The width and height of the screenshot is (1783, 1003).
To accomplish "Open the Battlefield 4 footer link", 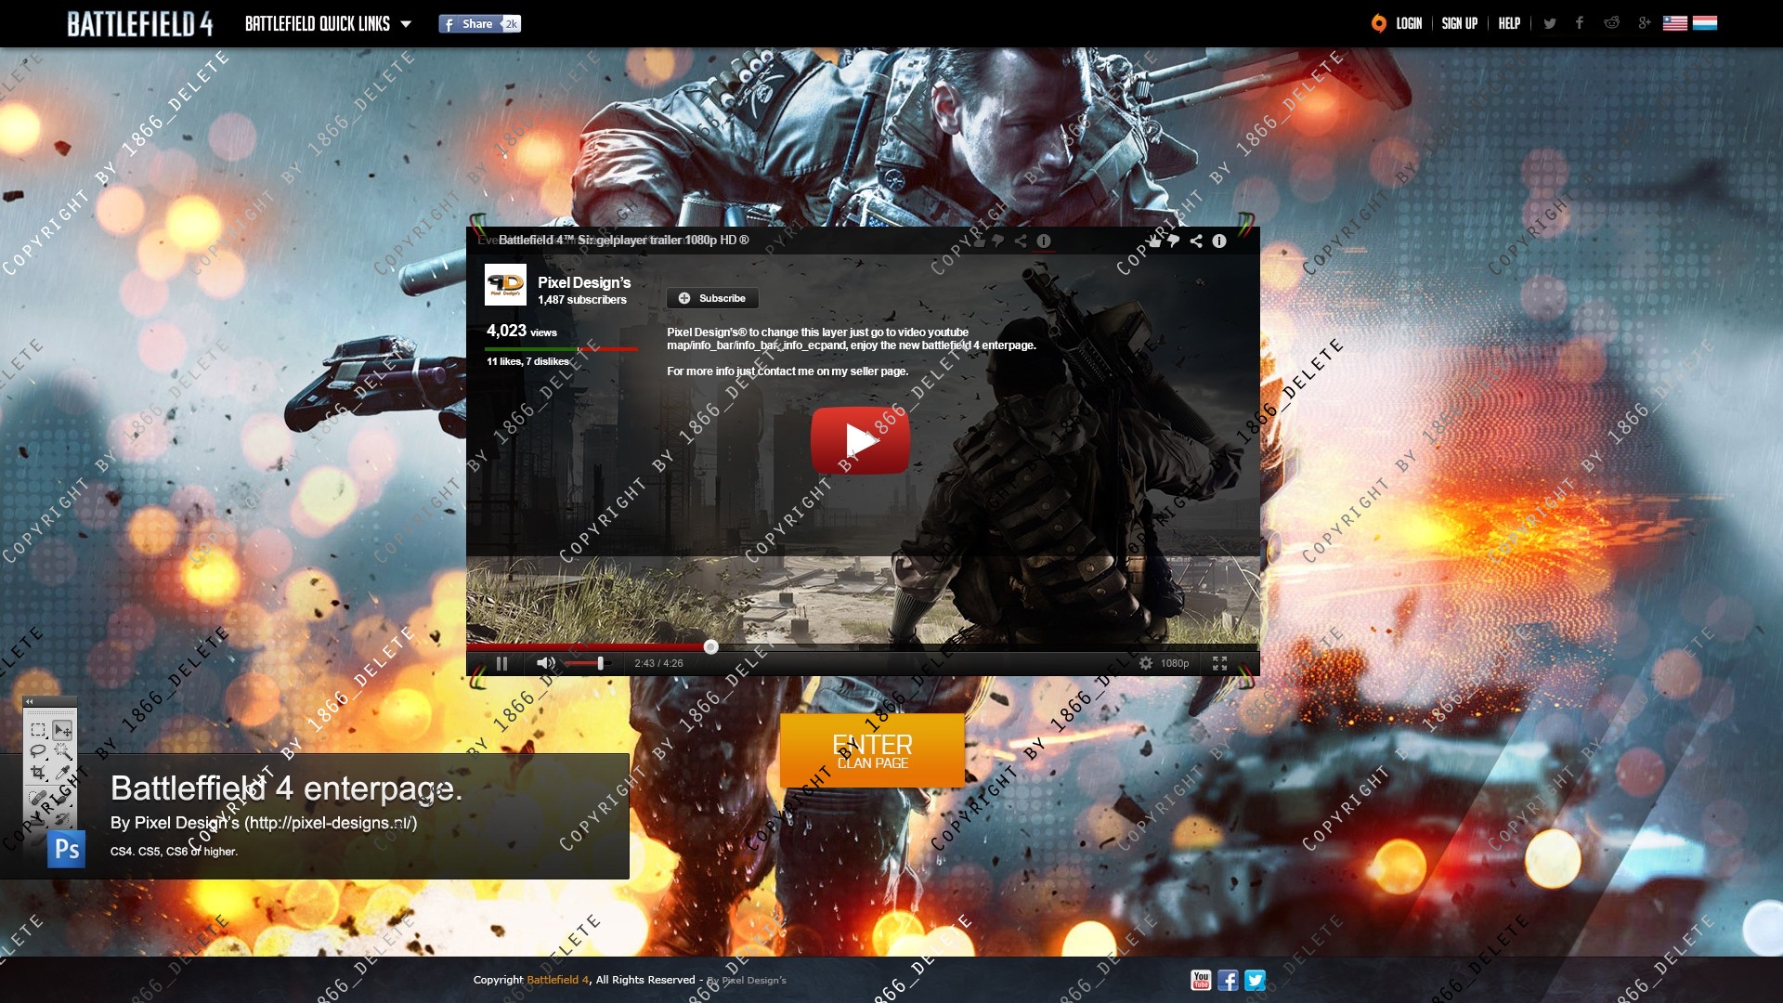I will (558, 980).
